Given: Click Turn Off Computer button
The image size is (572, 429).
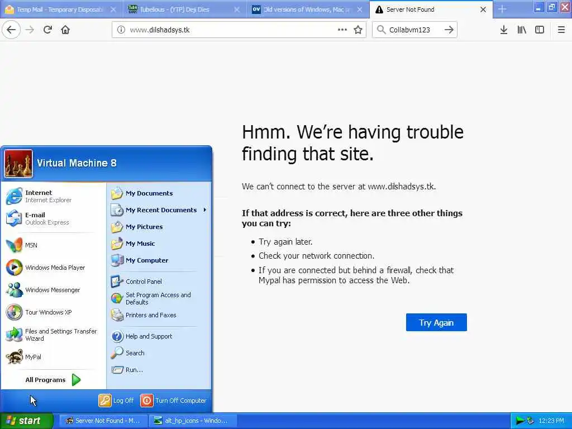Looking at the screenshot, I should [x=173, y=401].
